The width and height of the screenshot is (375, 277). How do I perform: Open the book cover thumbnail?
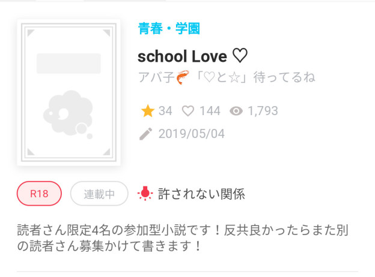coord(69,92)
